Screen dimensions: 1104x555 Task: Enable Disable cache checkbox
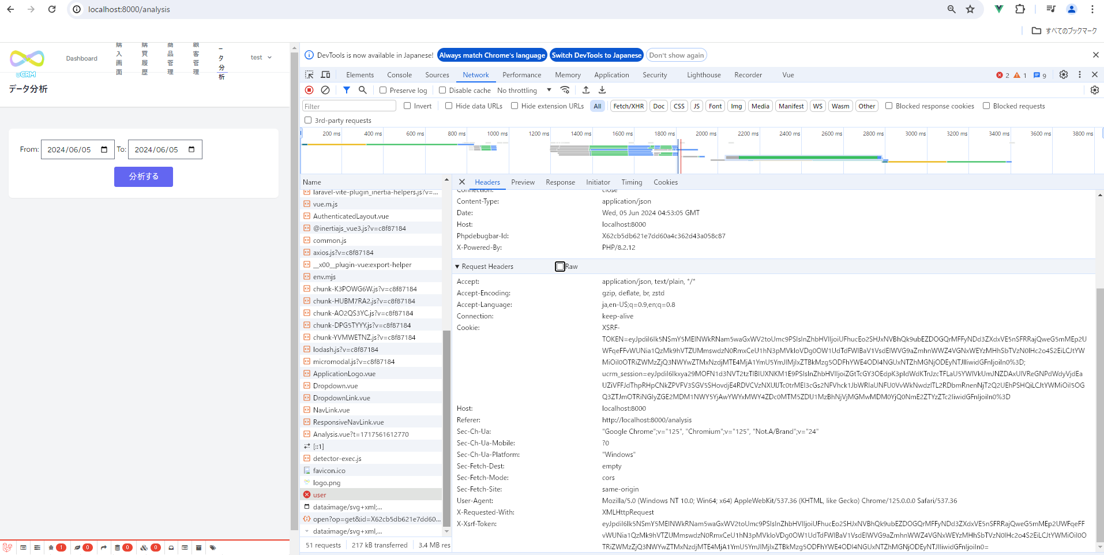[442, 90]
